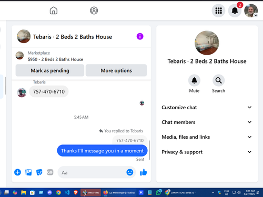
Task: Mute the conversation with bell icon
Action: click(x=194, y=80)
